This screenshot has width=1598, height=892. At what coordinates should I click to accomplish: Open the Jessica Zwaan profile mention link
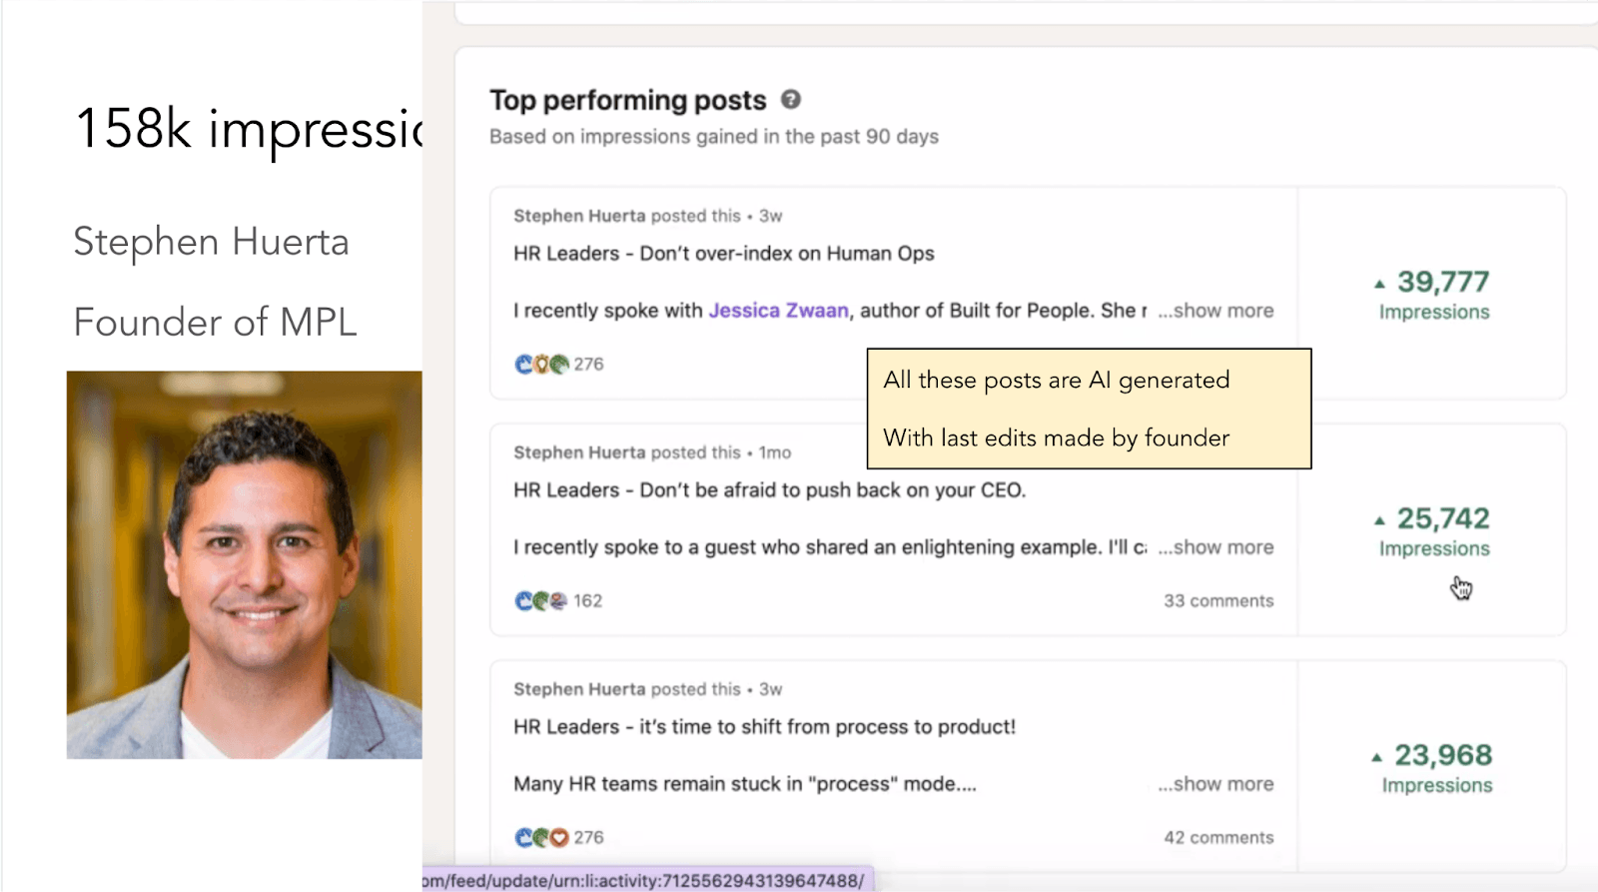(778, 311)
